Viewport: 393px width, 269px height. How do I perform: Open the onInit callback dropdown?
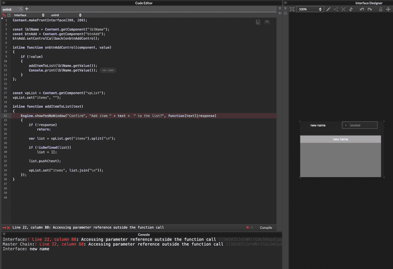(x=66, y=15)
